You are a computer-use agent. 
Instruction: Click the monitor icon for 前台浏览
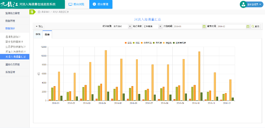70,4
